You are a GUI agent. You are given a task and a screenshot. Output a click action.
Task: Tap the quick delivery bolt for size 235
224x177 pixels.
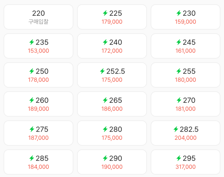click(32, 42)
